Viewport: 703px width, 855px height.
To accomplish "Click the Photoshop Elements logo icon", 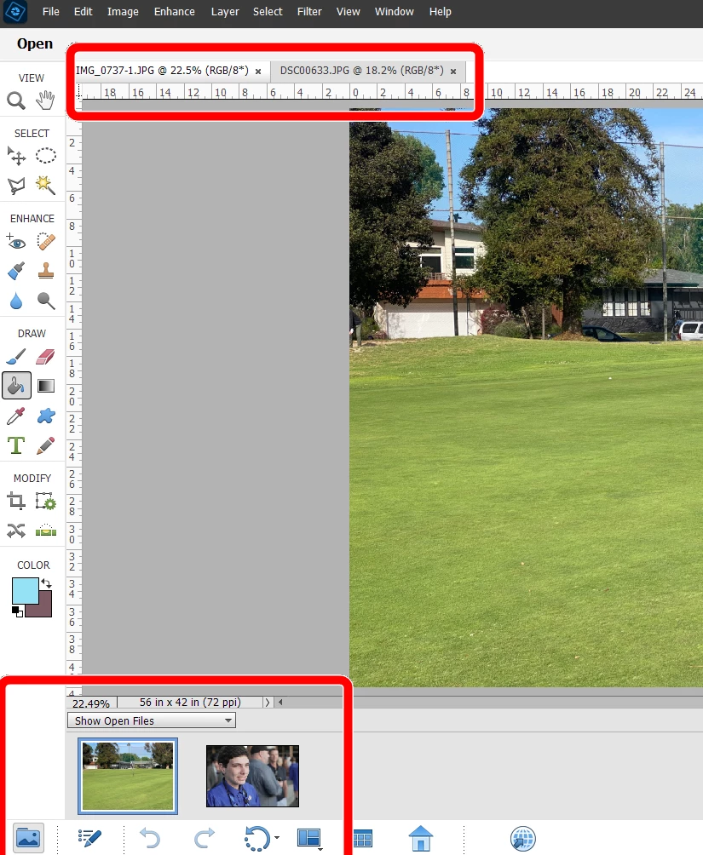I will (x=15, y=11).
